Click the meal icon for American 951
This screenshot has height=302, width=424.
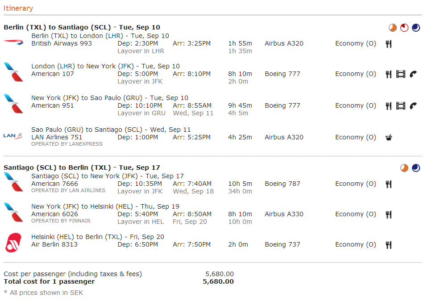coord(388,106)
